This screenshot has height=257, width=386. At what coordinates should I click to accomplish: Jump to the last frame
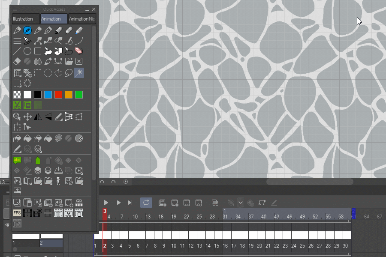coord(130,203)
